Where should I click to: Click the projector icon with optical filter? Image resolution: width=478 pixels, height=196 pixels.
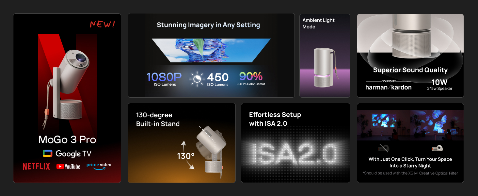[x=437, y=148]
